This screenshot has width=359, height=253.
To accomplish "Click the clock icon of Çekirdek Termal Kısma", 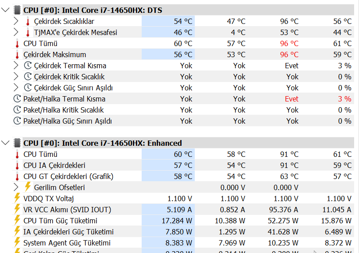I will click(x=28, y=65).
